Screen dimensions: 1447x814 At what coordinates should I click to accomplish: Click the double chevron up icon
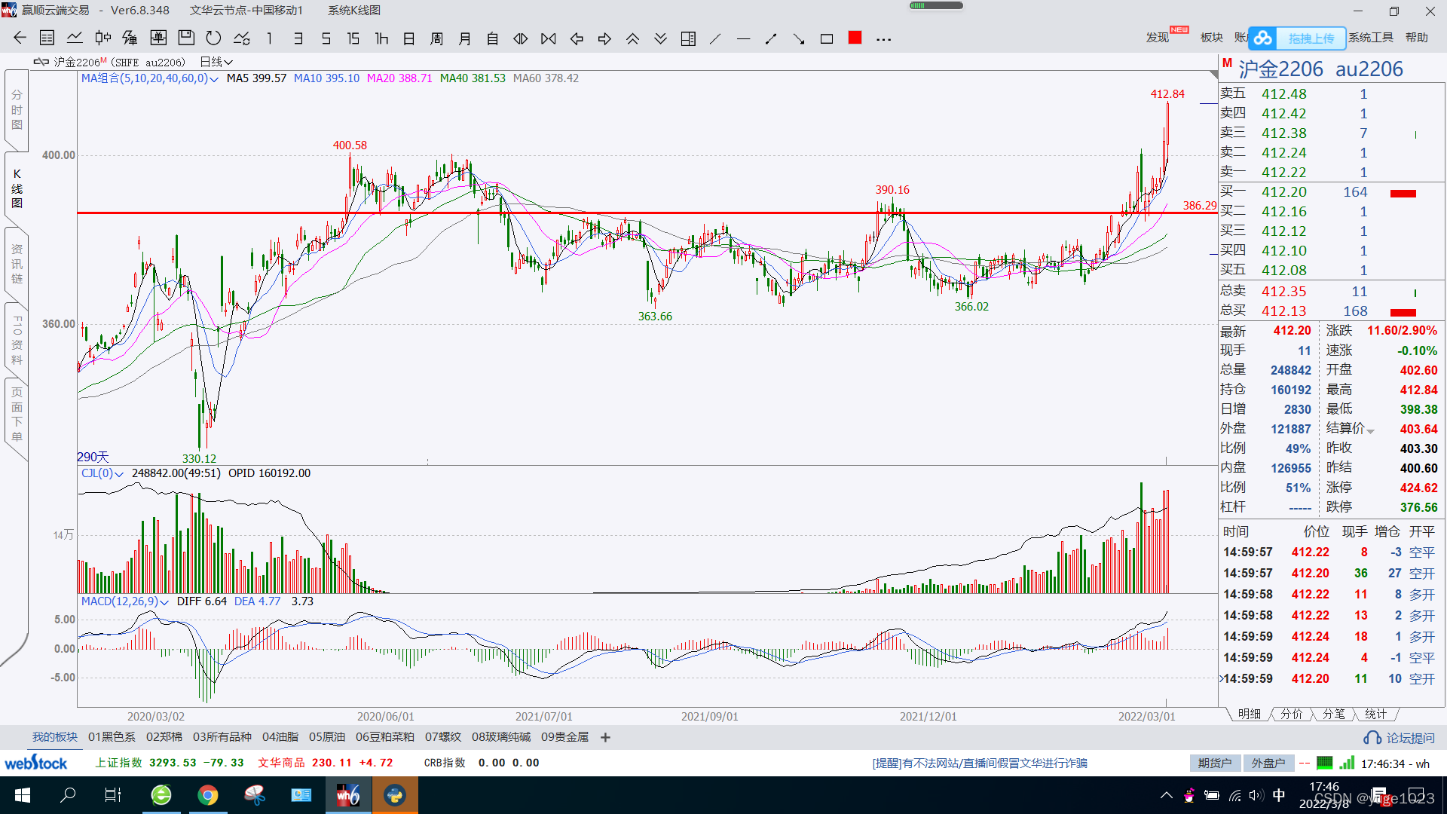[632, 38]
